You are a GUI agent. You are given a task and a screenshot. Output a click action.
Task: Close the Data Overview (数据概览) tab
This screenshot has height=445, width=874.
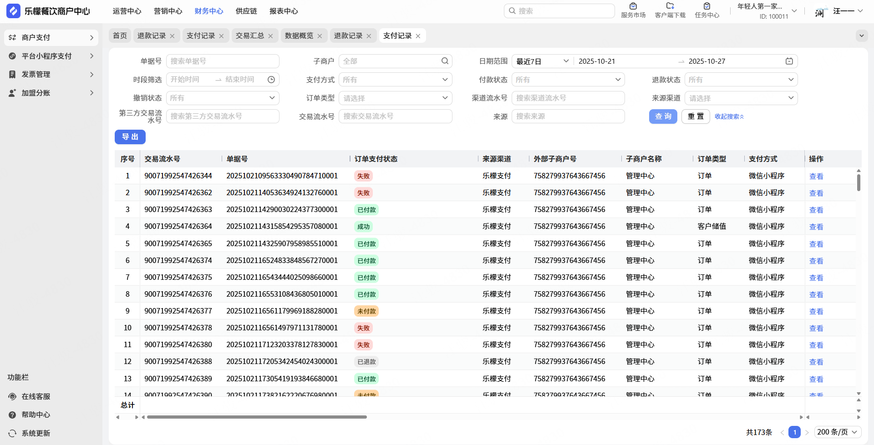click(320, 36)
